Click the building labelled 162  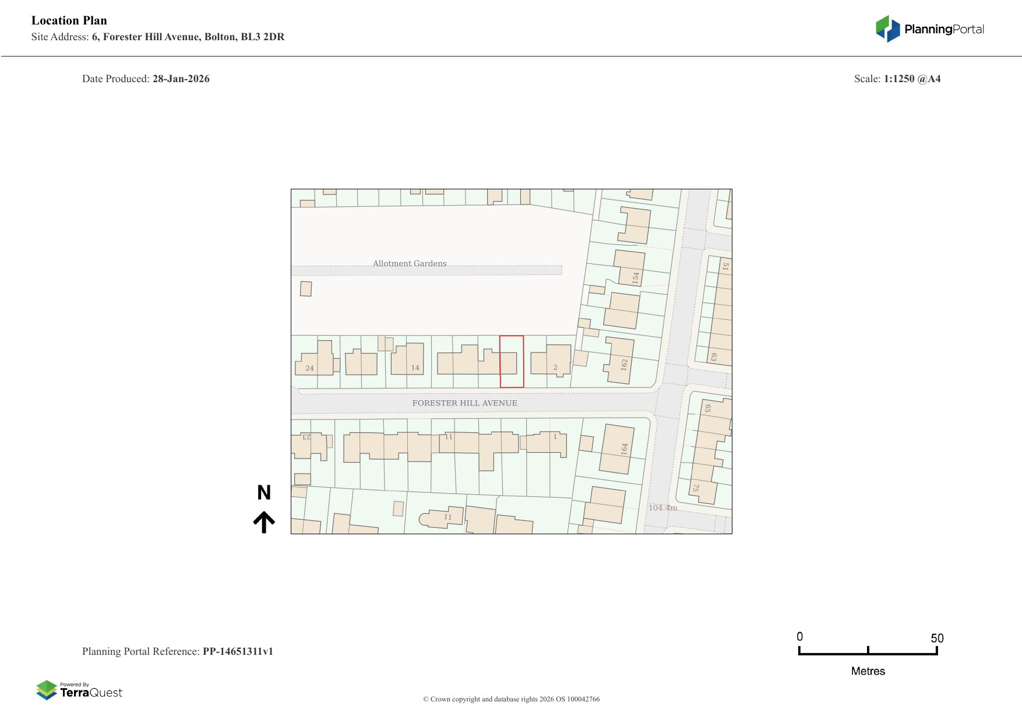click(x=619, y=360)
